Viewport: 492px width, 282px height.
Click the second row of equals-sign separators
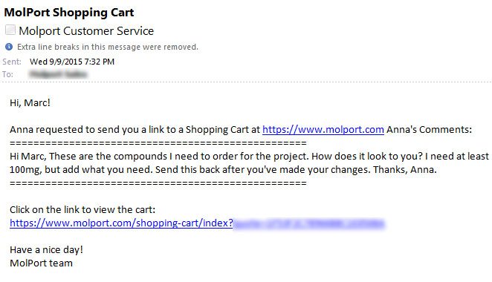pyautogui.click(x=158, y=183)
